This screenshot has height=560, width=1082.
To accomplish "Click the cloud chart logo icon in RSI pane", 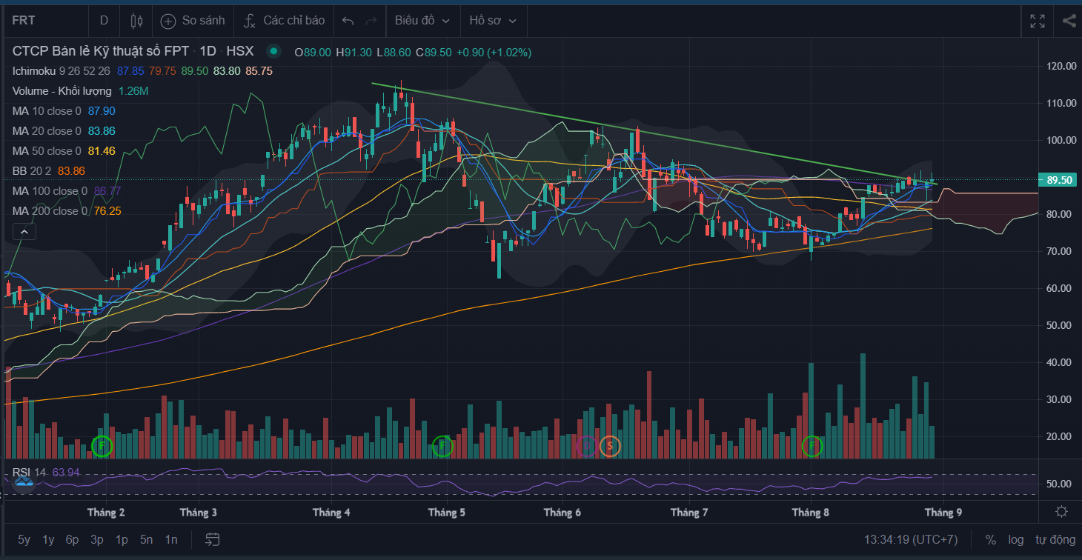I will pyautogui.click(x=24, y=482).
